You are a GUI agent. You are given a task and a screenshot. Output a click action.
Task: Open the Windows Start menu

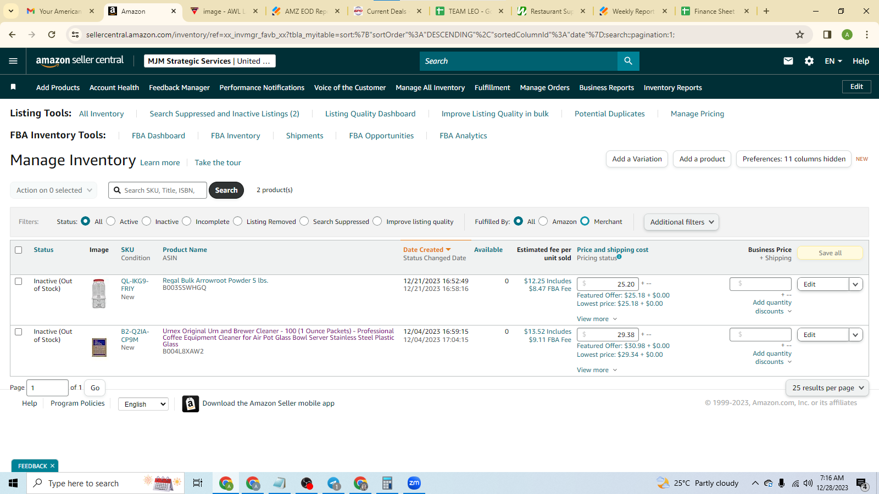pyautogui.click(x=13, y=483)
